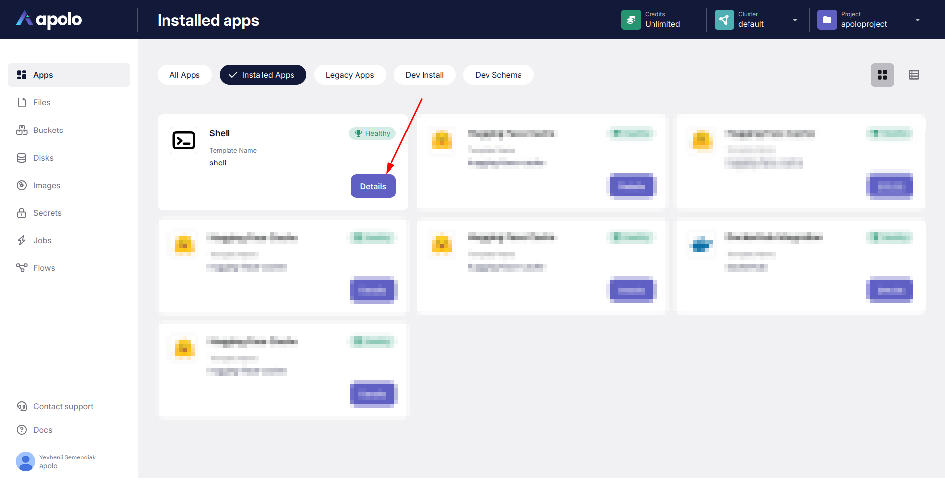Open the Dev Schema tab
945x490 pixels.
(498, 75)
